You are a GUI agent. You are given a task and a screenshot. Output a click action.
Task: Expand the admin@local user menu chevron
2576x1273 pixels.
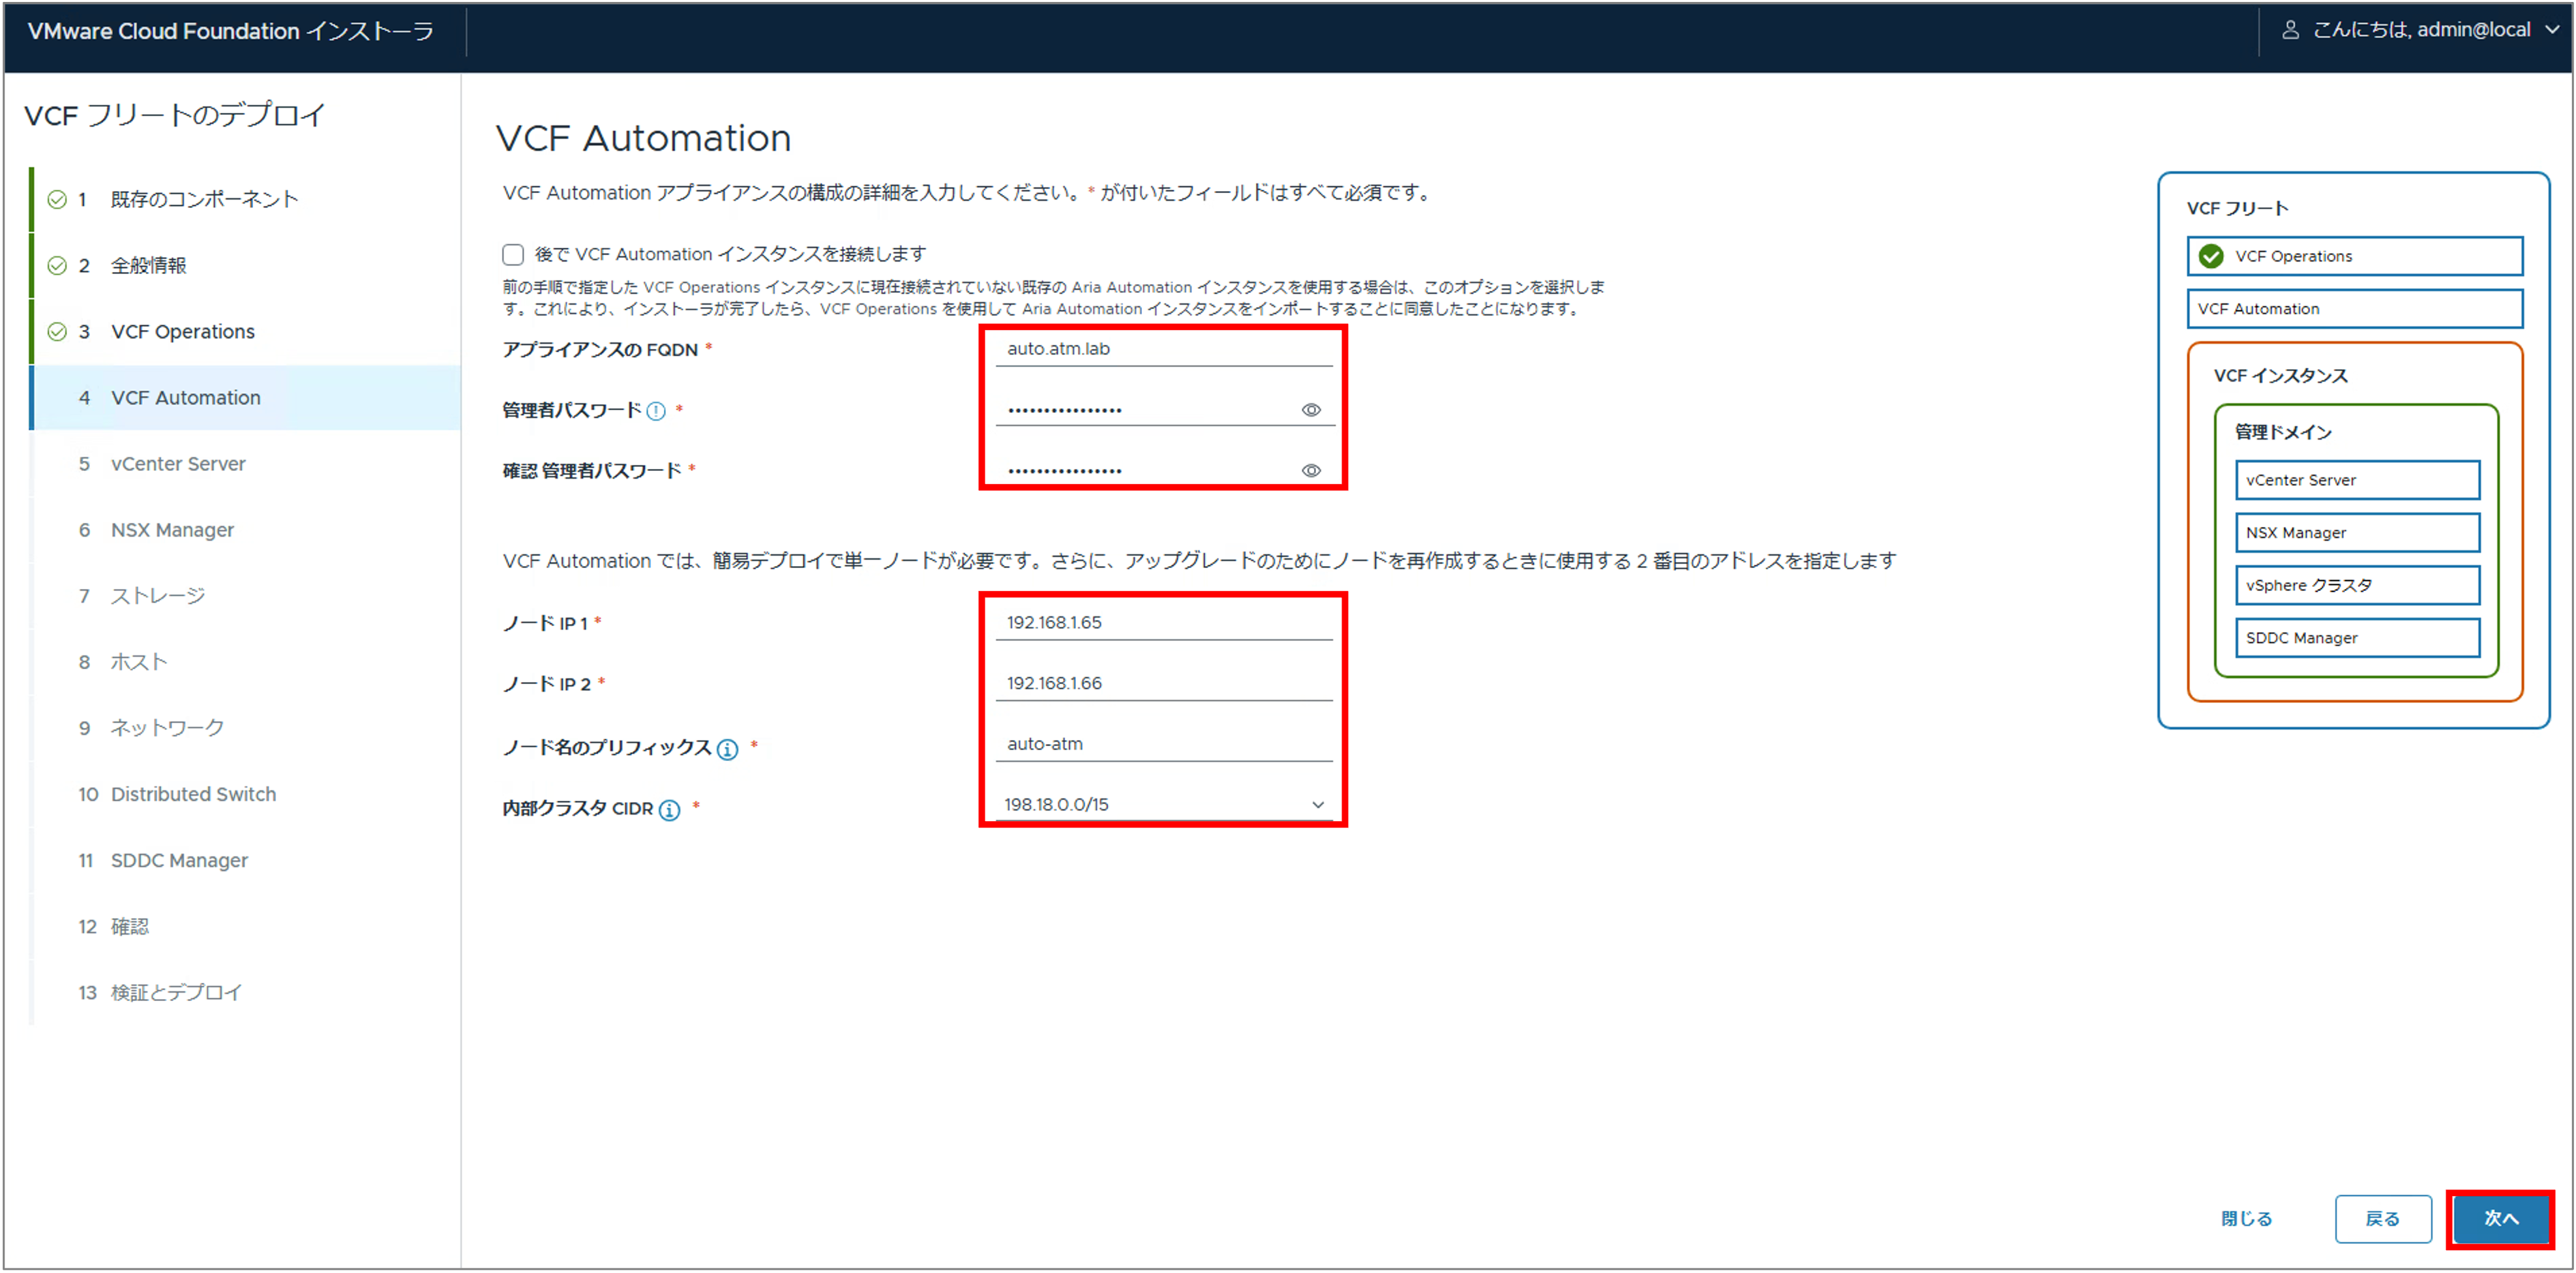(x=2552, y=30)
